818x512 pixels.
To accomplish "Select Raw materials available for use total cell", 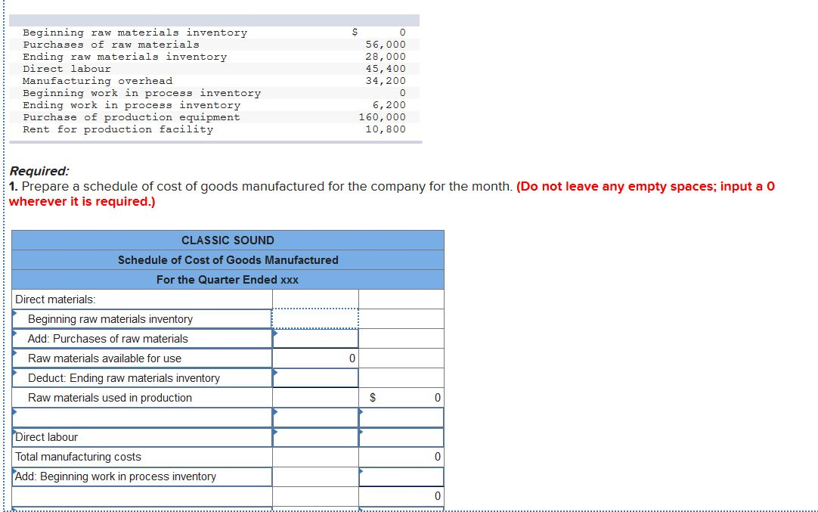I will (315, 358).
